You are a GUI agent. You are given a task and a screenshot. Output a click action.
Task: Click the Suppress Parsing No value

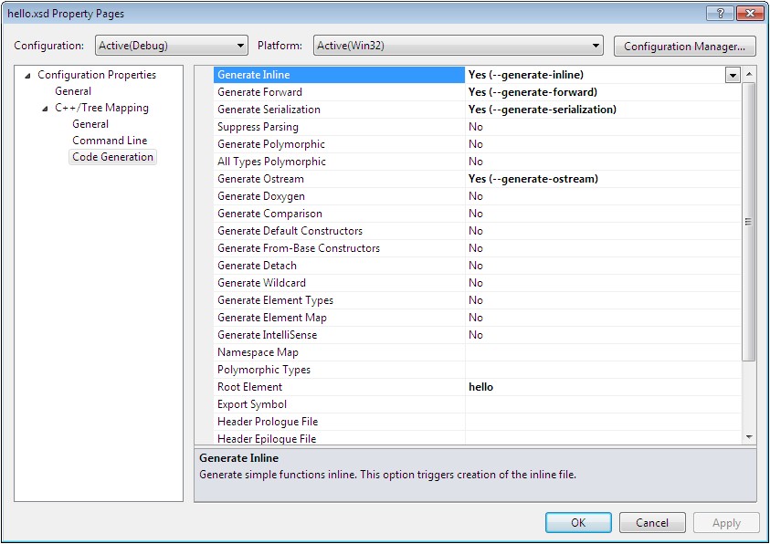(x=476, y=127)
